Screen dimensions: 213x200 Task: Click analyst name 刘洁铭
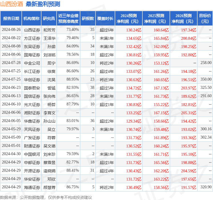pos(49,55)
